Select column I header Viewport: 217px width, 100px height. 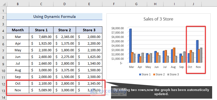point(174,4)
